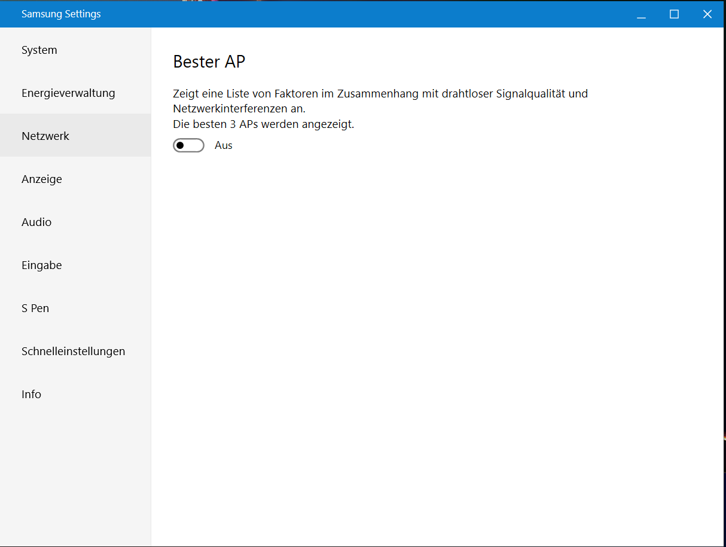The width and height of the screenshot is (726, 547).
Task: Click the empty middle of the blue title bar
Action: 359,14
